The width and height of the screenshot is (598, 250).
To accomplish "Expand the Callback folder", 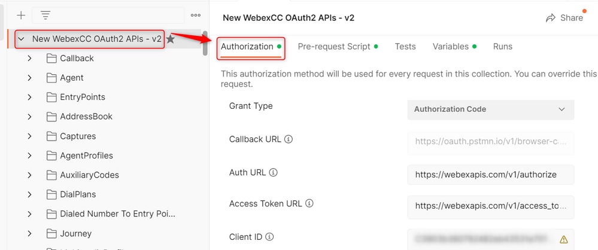I will [x=30, y=58].
